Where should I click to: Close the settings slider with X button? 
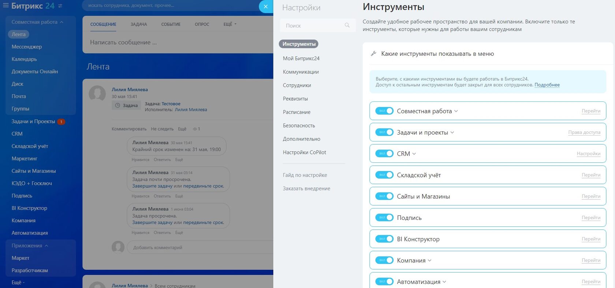click(x=266, y=7)
